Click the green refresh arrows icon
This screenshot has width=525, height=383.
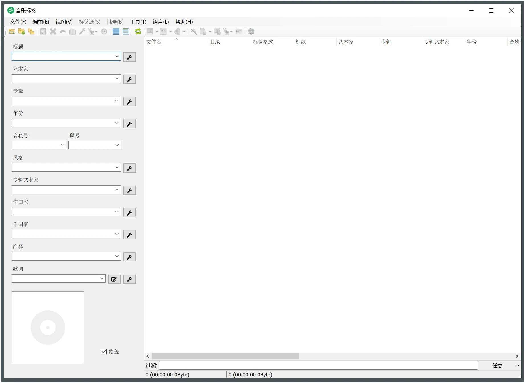[138, 32]
